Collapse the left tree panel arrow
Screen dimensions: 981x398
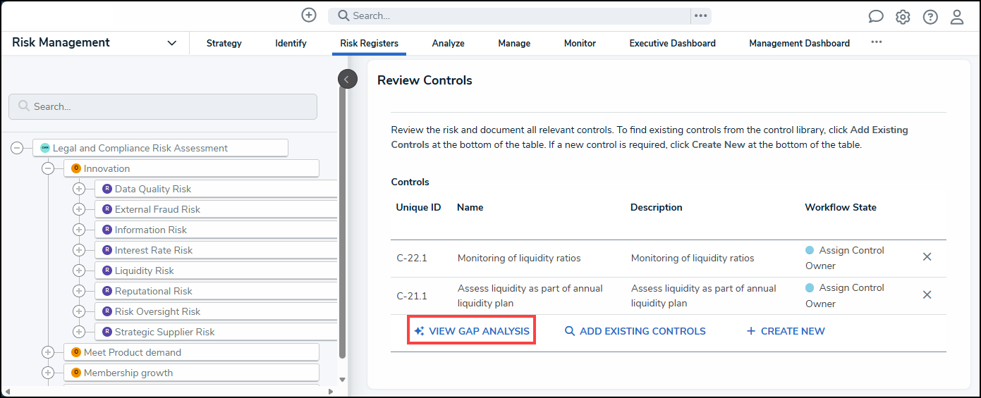pos(347,80)
